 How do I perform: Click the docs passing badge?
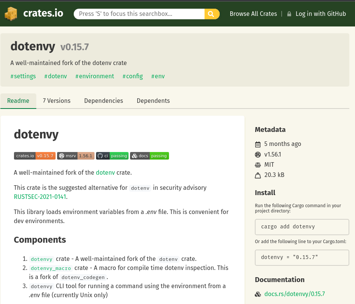click(149, 156)
